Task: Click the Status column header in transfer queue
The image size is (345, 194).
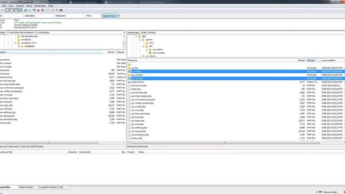Action: tap(141, 152)
